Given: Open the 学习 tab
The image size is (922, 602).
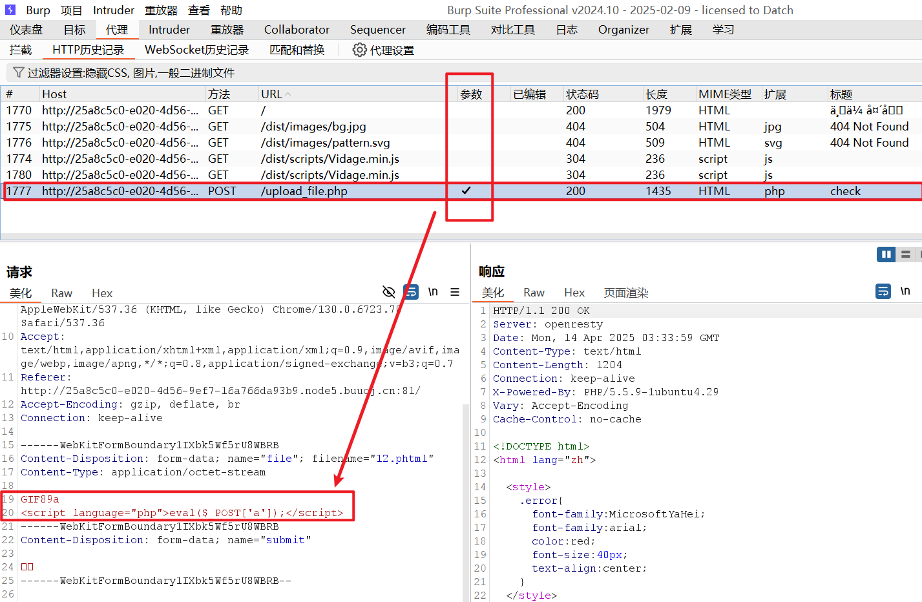Looking at the screenshot, I should 724,30.
